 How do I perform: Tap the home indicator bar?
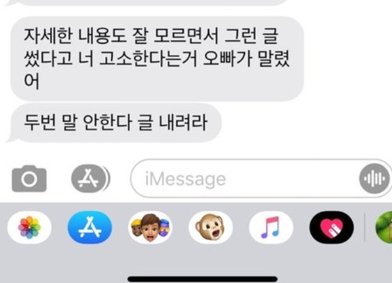pyautogui.click(x=203, y=279)
